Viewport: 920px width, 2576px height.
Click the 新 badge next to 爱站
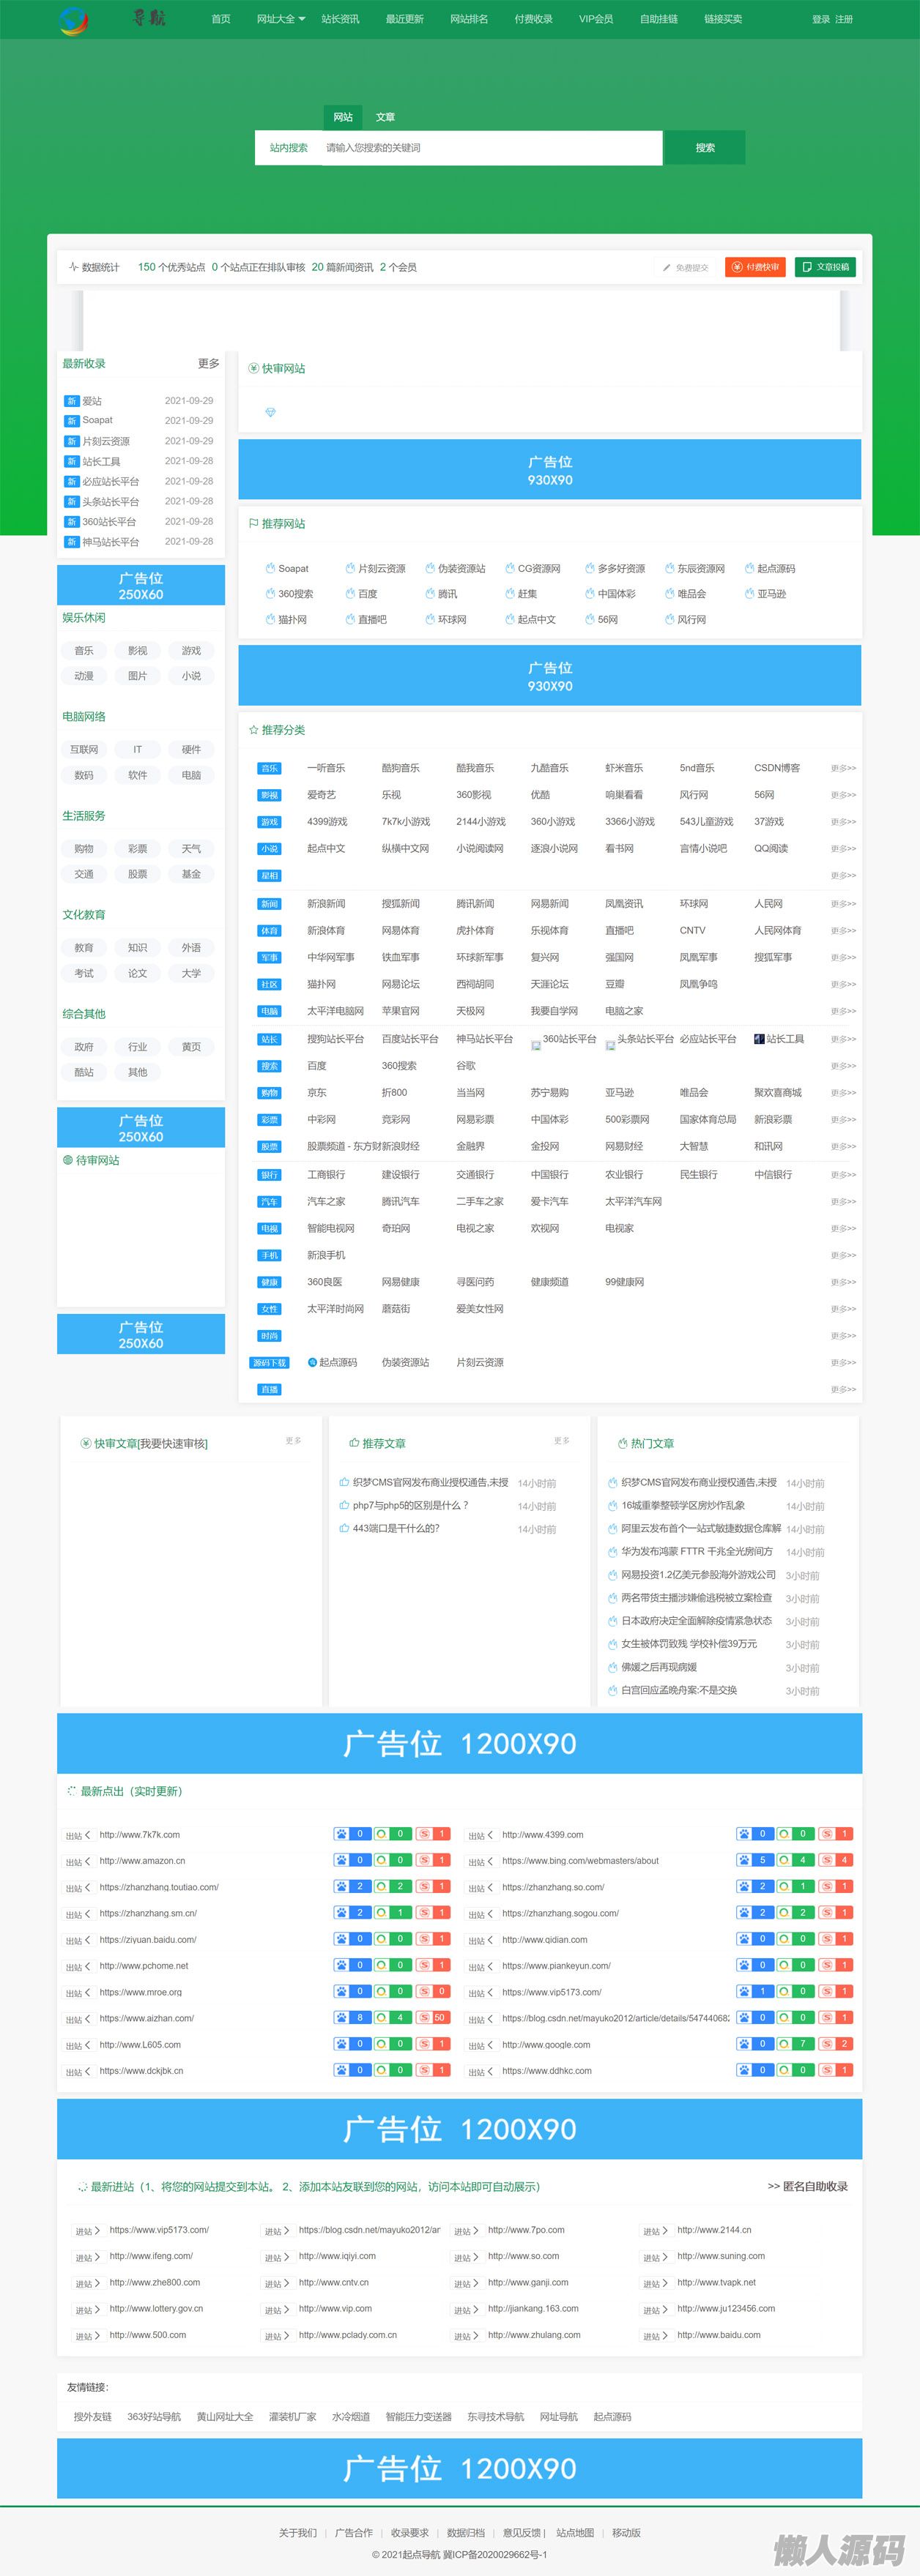coord(71,401)
